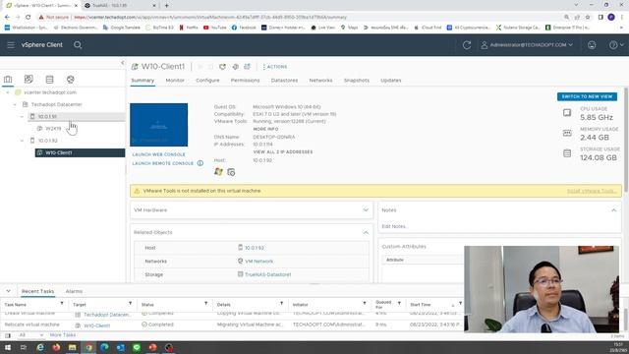
Task: Click More Tasks link
Action: (63, 334)
